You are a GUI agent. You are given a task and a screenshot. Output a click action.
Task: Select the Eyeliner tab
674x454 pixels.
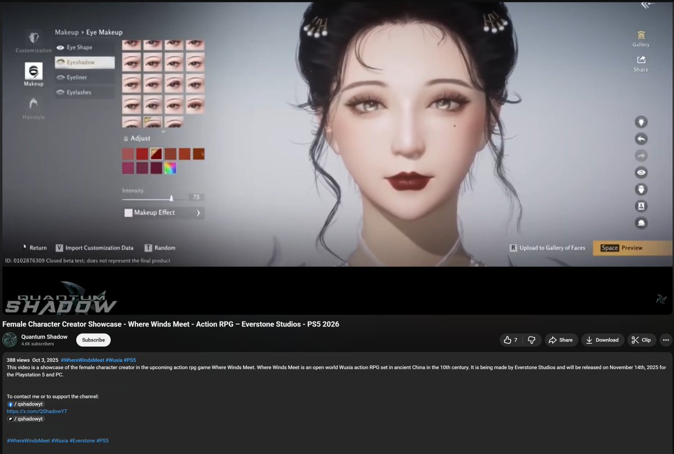click(85, 77)
